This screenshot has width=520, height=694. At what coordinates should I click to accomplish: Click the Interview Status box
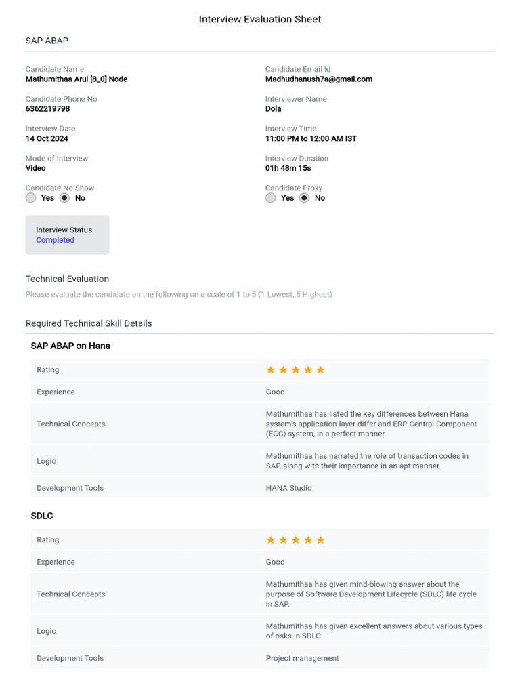click(x=67, y=234)
